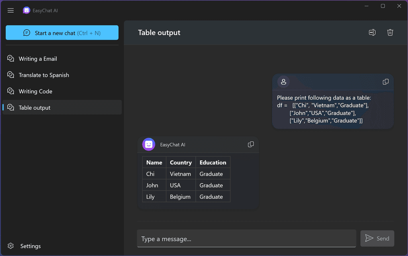The width and height of the screenshot is (408, 256).
Task: Click the speech bubble icon beside Table output
Action: 10,107
